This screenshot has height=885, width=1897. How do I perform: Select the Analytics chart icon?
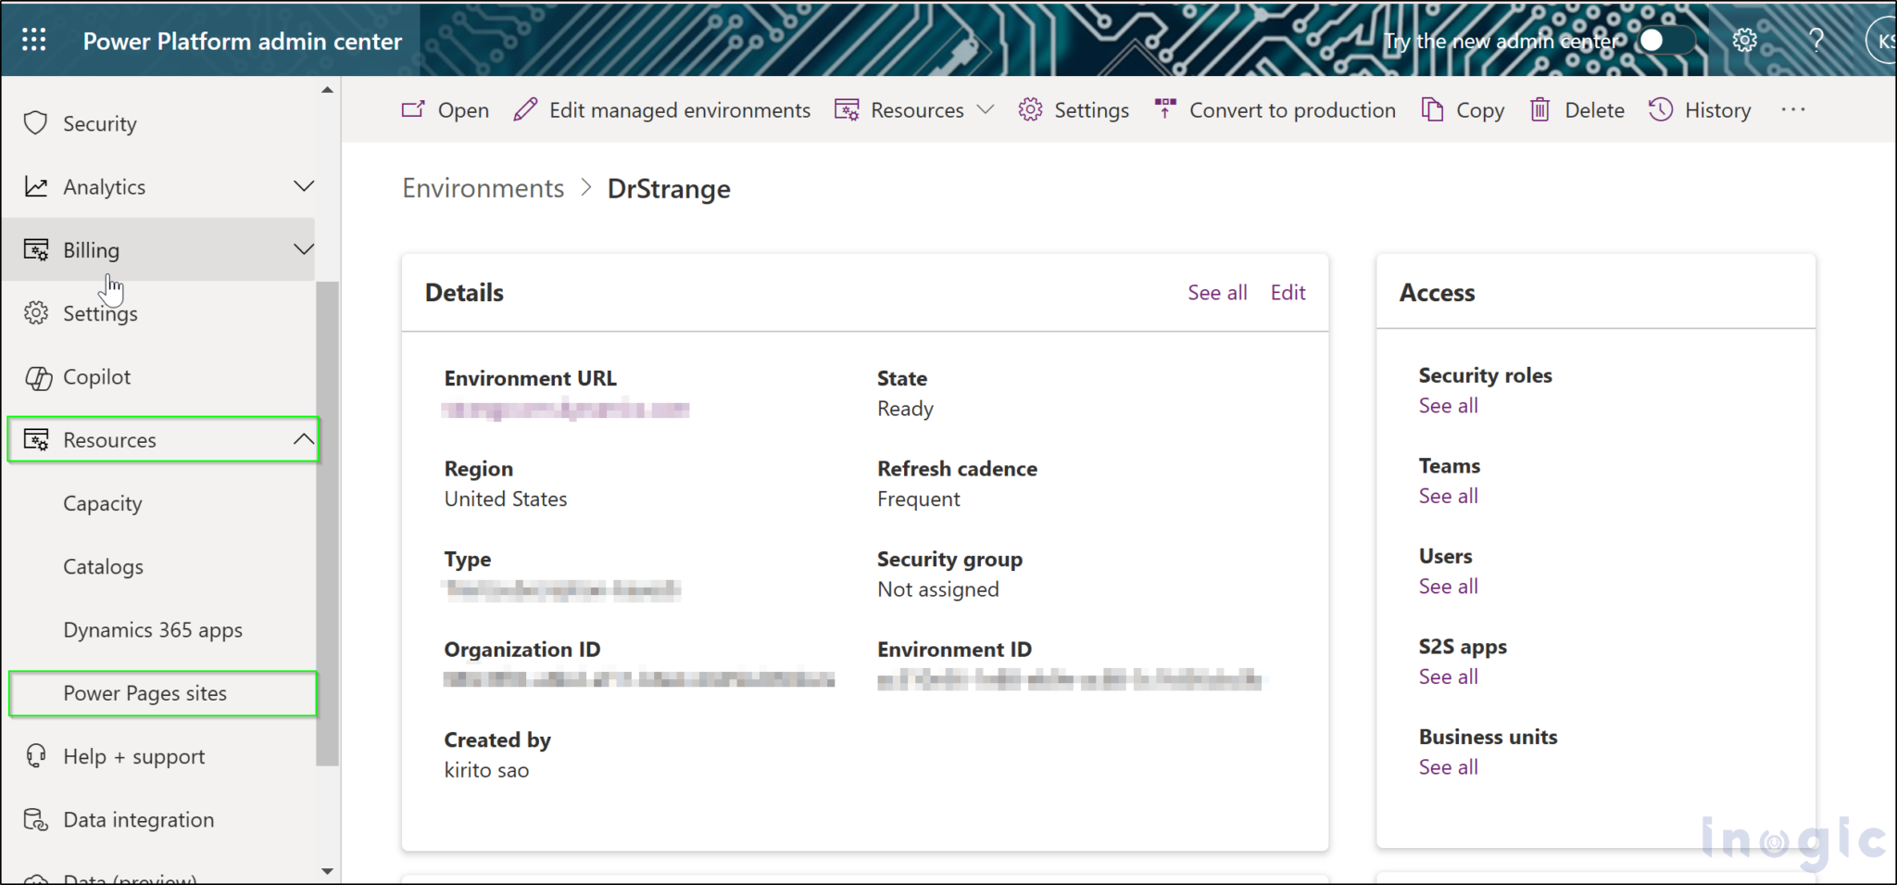click(35, 186)
